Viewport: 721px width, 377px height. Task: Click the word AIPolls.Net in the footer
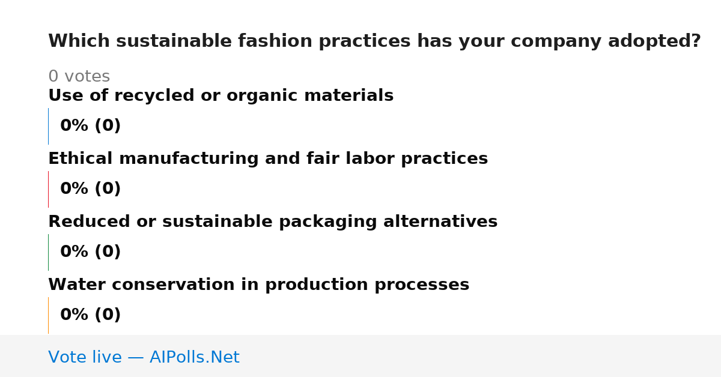pos(194,357)
